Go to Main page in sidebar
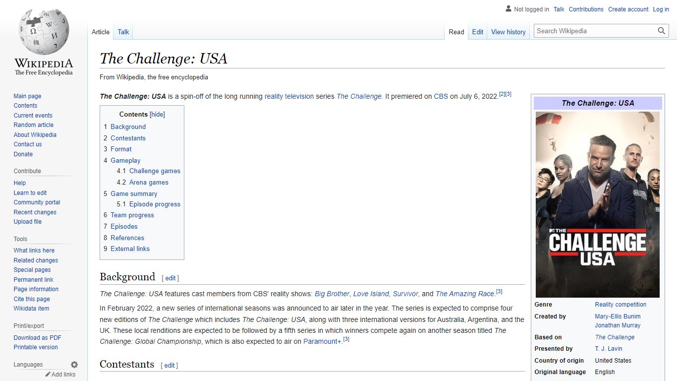Image resolution: width=677 pixels, height=381 pixels. [27, 96]
